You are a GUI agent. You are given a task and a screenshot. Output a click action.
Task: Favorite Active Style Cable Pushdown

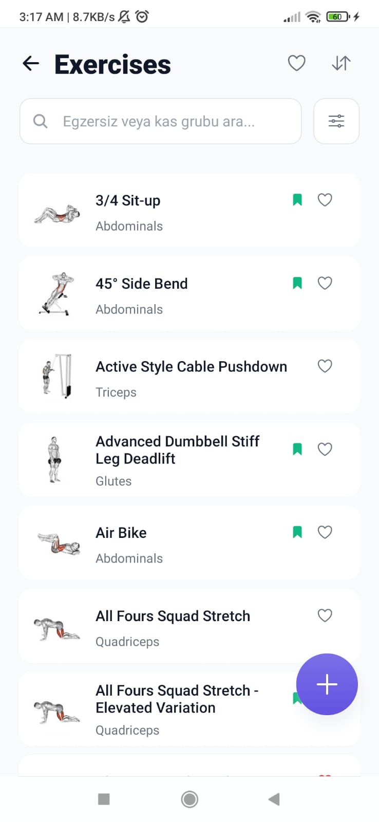click(325, 366)
